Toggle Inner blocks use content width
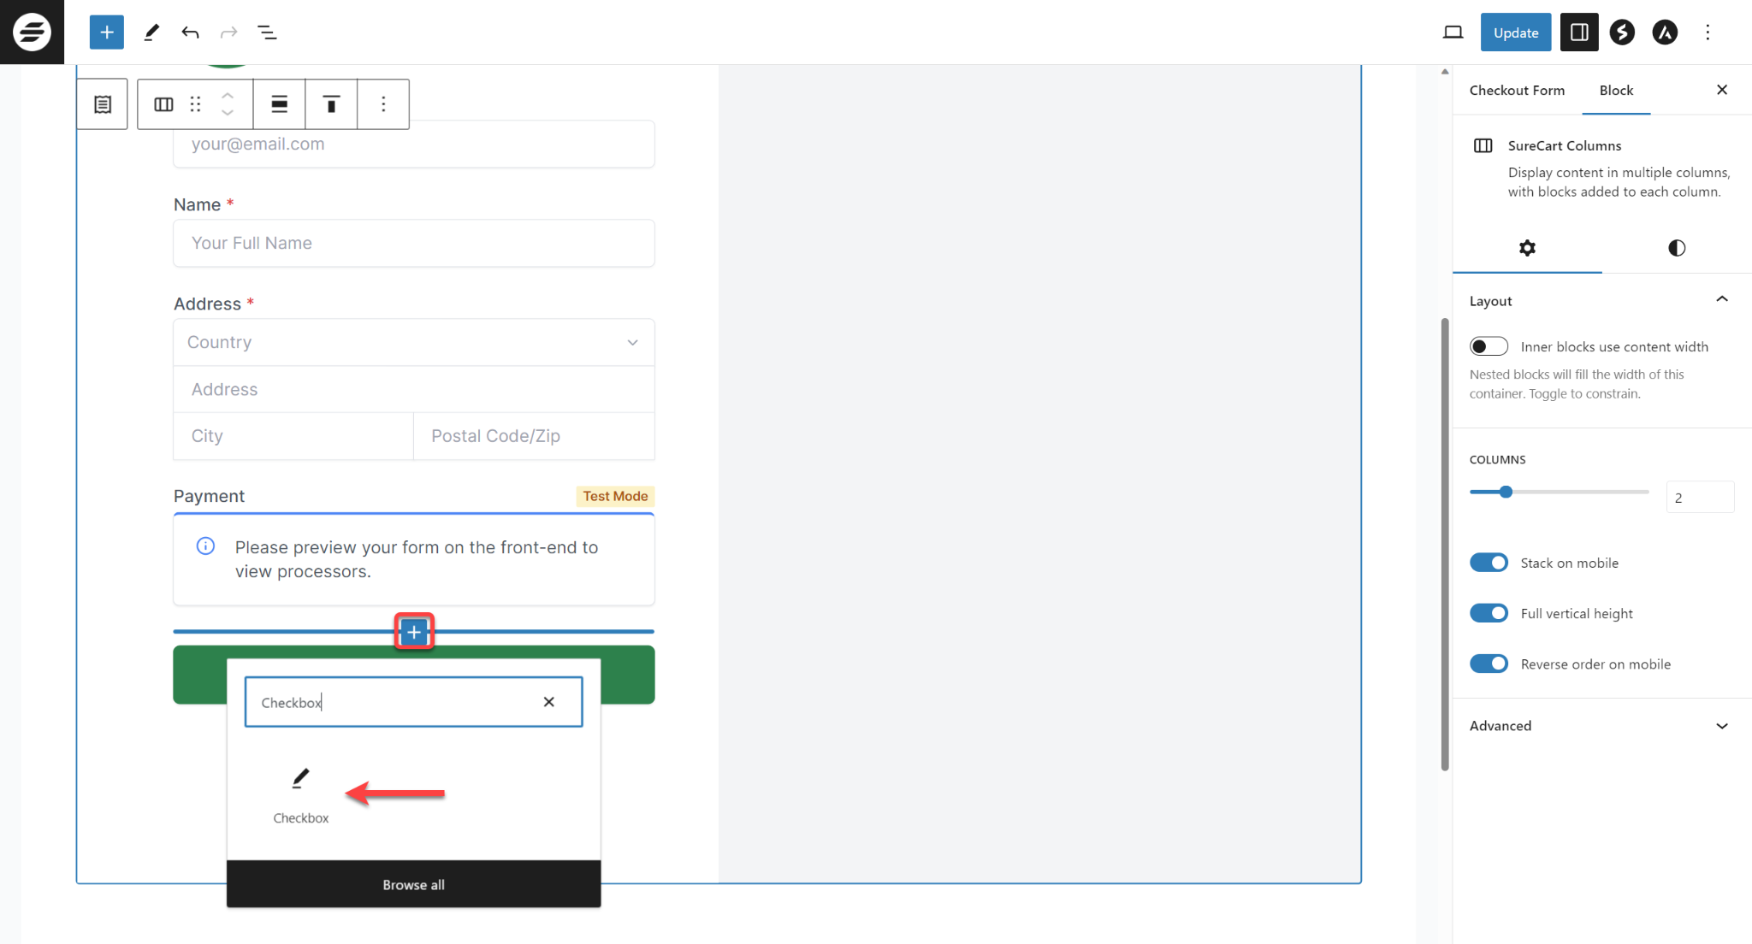Image resolution: width=1752 pixels, height=944 pixels. (x=1489, y=345)
